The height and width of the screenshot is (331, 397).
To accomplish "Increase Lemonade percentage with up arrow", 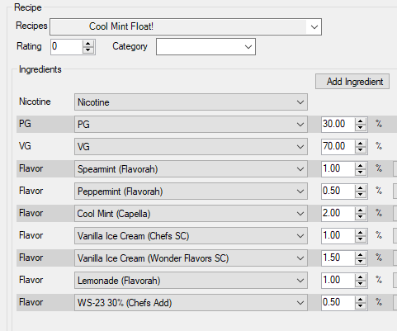I will [x=361, y=277].
